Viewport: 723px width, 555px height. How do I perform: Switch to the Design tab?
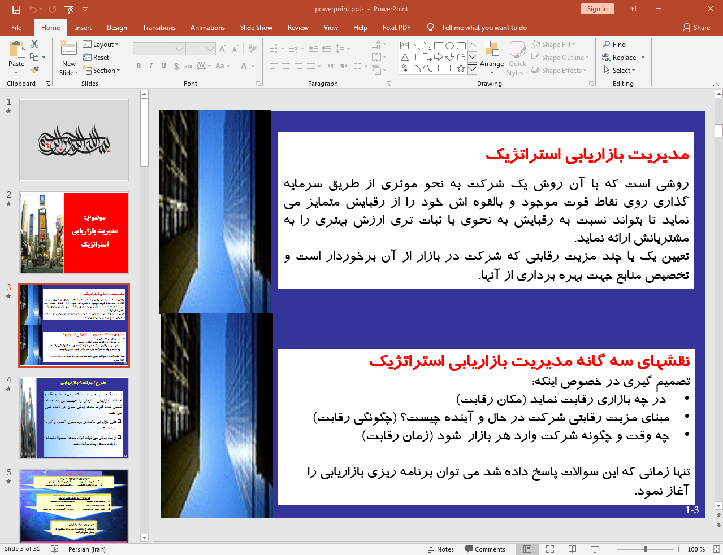[116, 28]
